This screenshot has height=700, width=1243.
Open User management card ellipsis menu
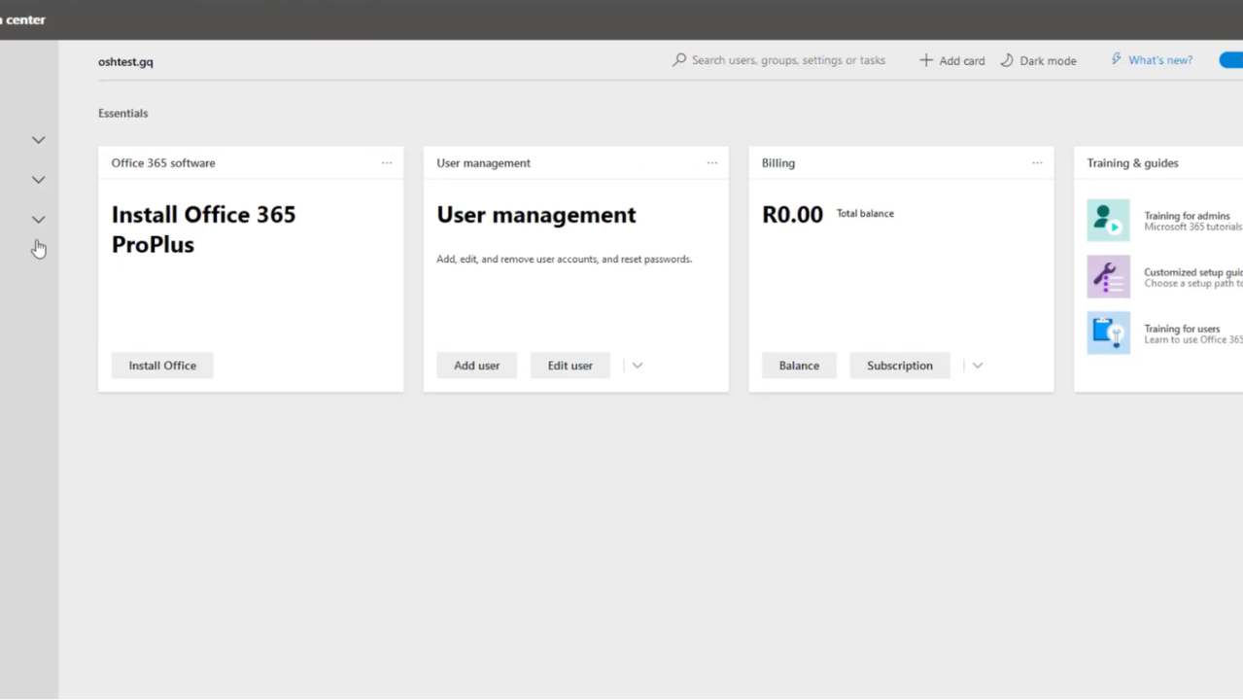coord(712,163)
